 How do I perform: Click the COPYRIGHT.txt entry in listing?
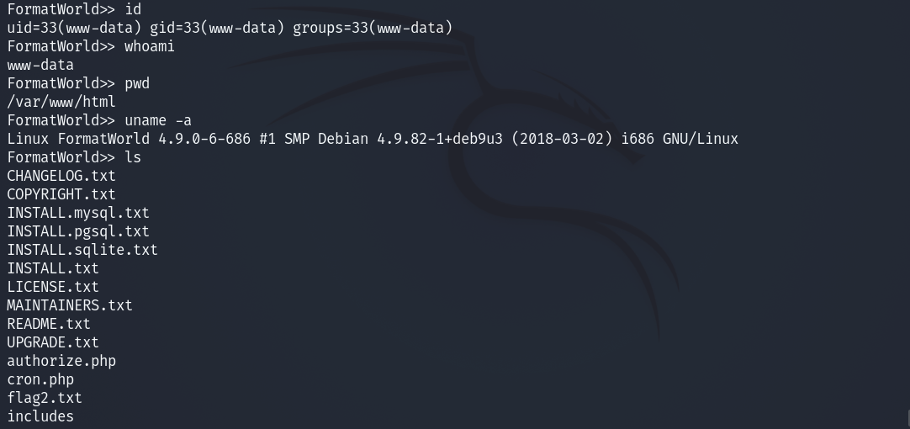point(61,194)
